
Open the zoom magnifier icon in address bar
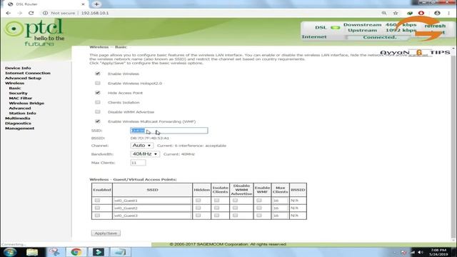pyautogui.click(x=384, y=13)
